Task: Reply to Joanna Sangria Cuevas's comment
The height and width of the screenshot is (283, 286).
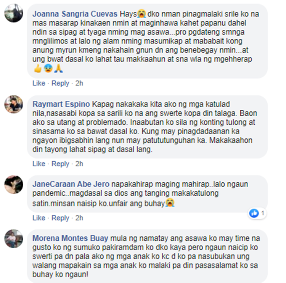Action: 60,83
